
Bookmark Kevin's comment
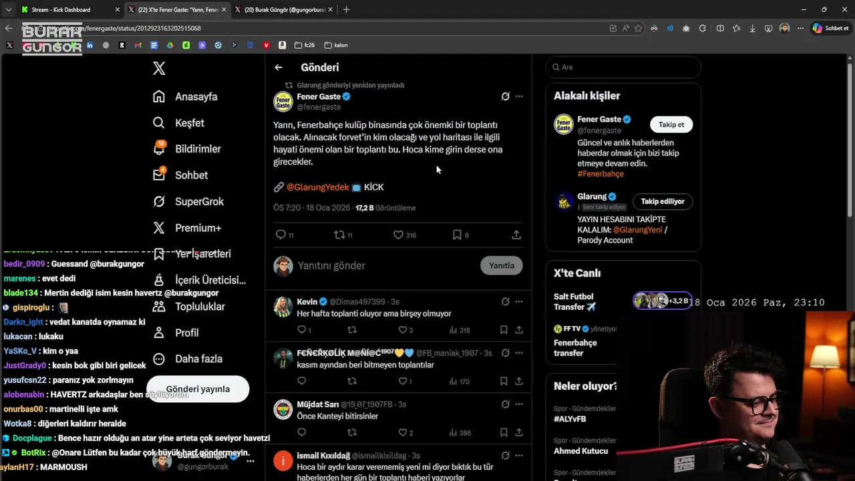tap(504, 329)
